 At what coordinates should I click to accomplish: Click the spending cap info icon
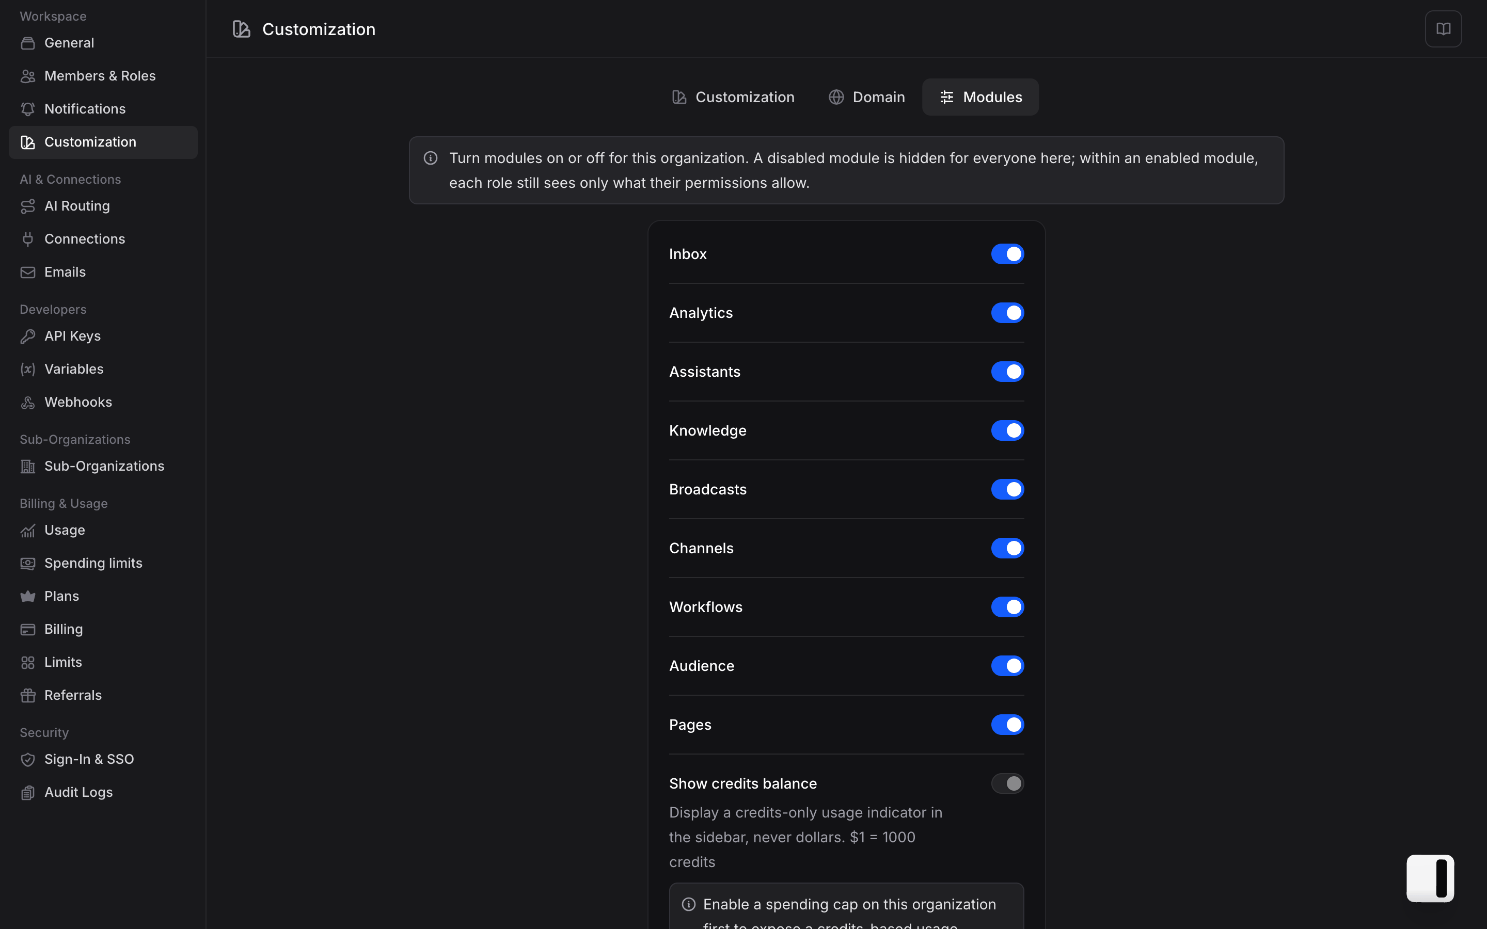pos(689,904)
